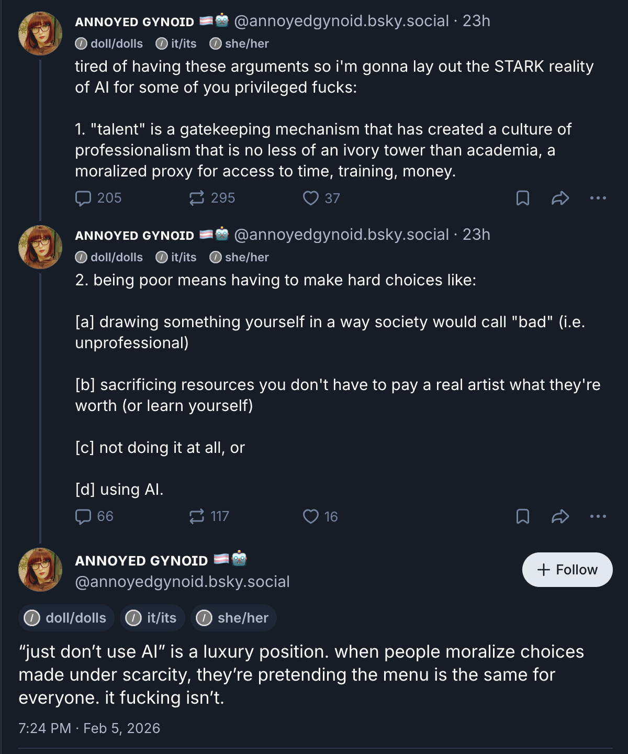The width and height of the screenshot is (628, 754).
Task: Share the first post about talent
Action: pos(560,198)
